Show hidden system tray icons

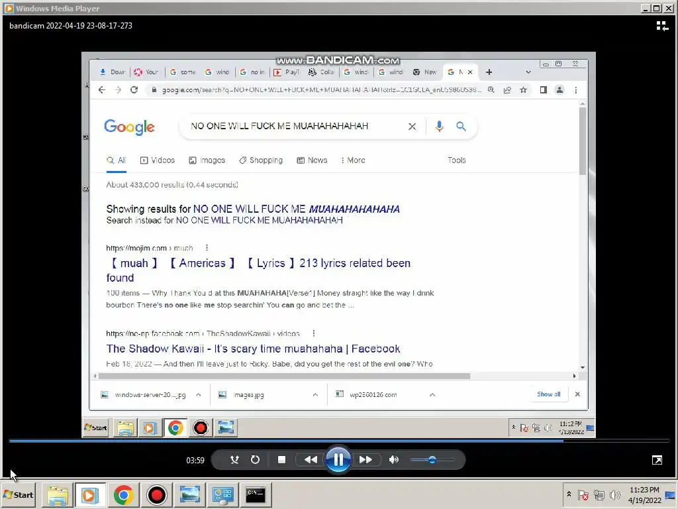(x=569, y=494)
